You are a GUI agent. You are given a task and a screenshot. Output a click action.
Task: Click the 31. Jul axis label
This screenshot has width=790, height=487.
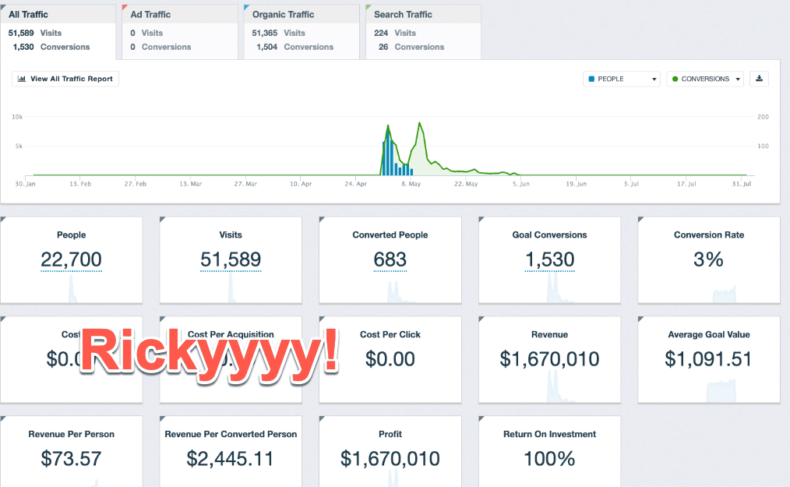[x=741, y=184]
